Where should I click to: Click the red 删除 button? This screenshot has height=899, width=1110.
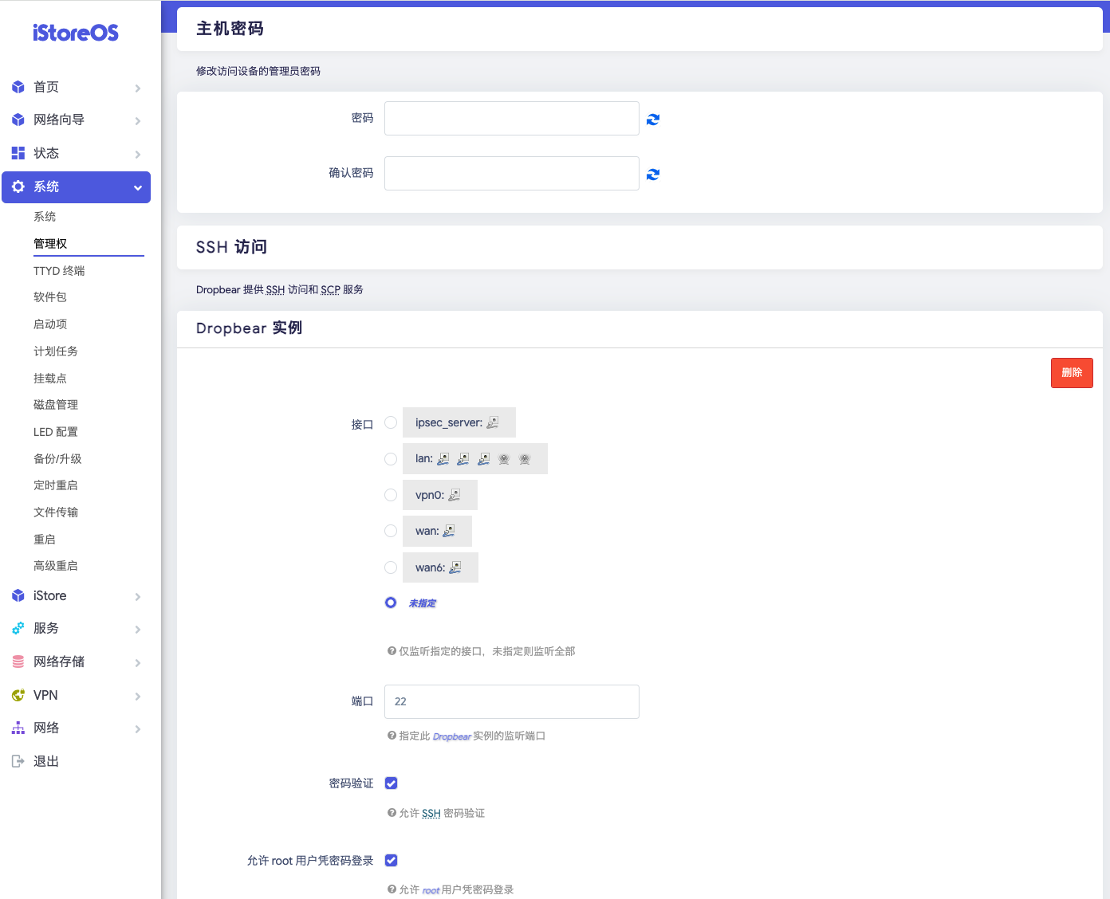pos(1072,372)
